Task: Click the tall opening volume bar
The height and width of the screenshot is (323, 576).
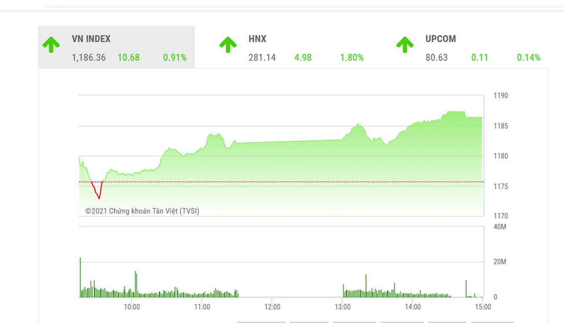Action: (x=80, y=278)
